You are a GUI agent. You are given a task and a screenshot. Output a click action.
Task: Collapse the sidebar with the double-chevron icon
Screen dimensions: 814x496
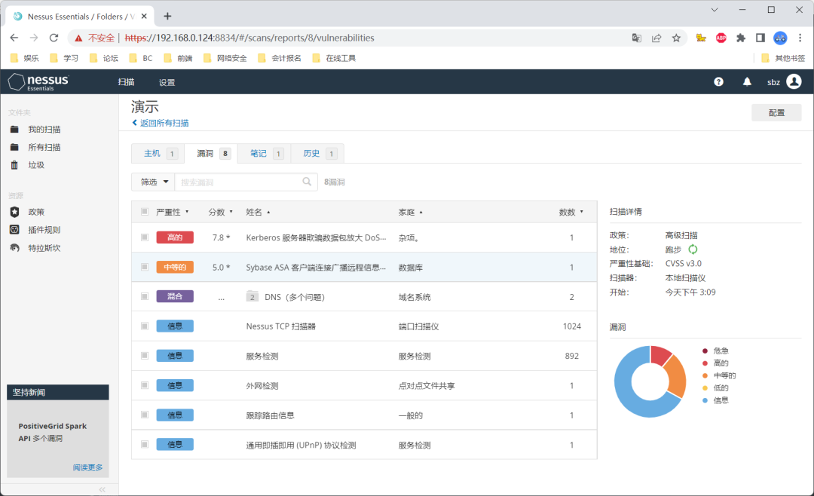click(x=103, y=489)
